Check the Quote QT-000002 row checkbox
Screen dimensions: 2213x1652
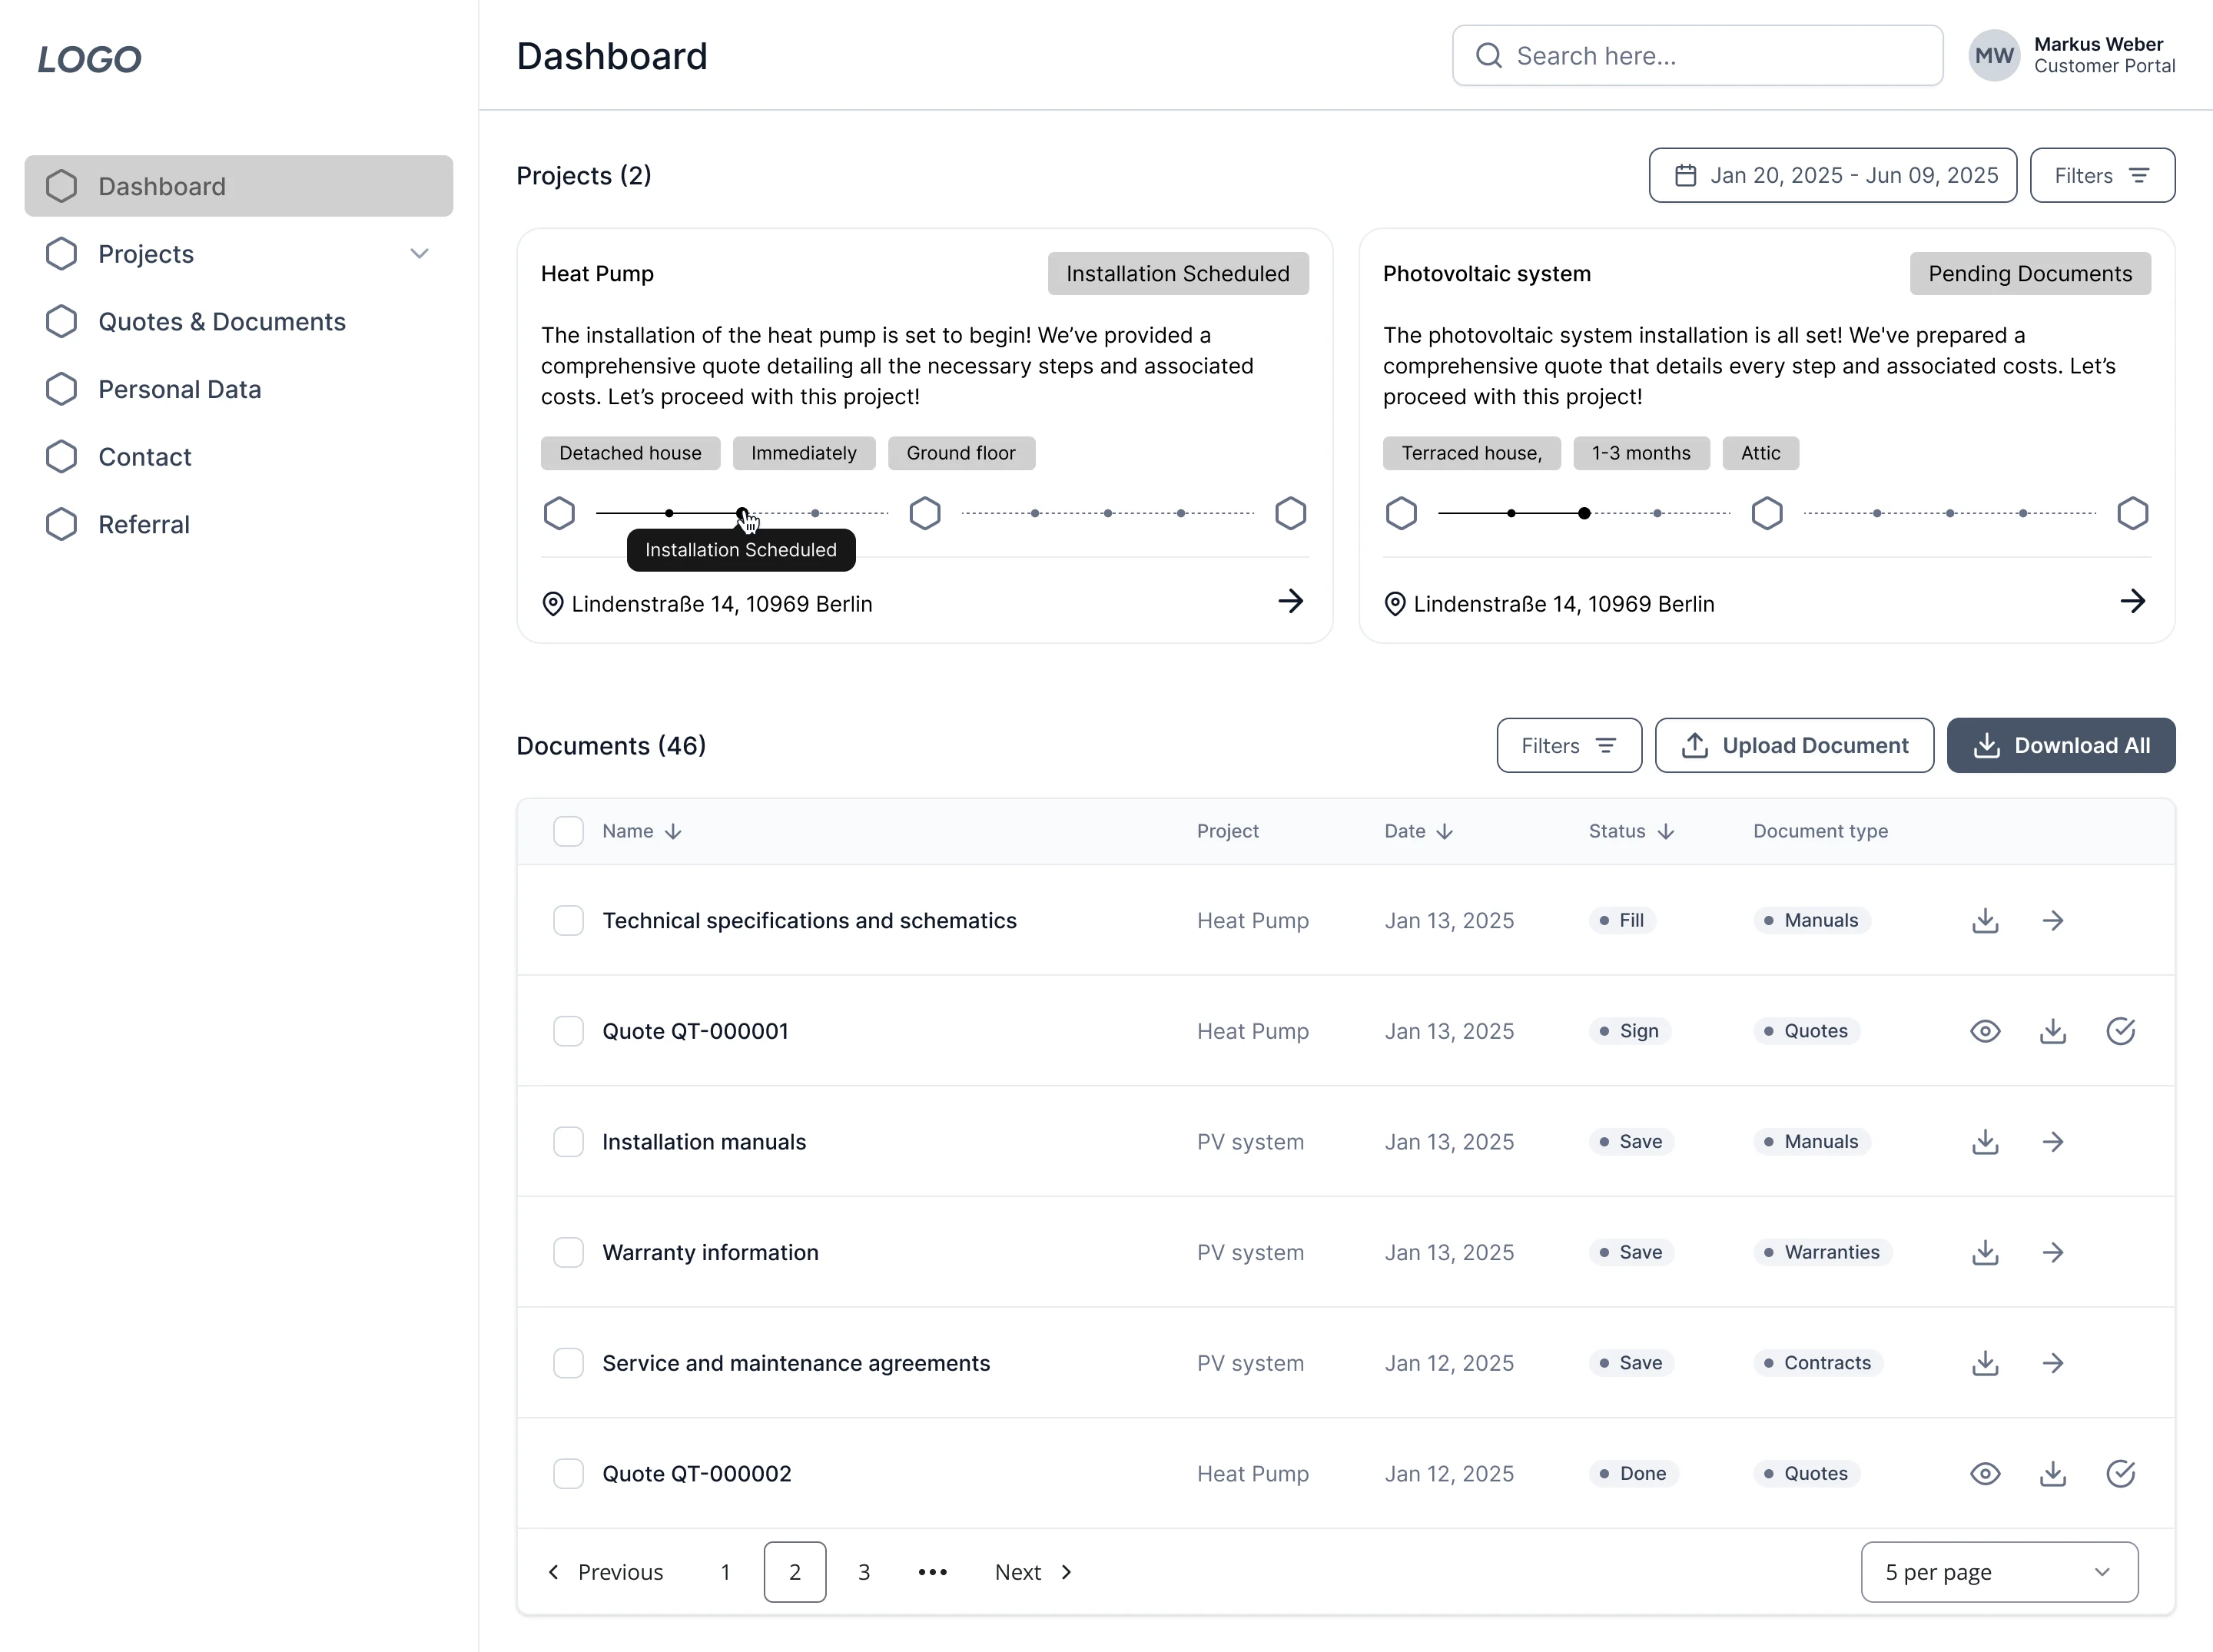pyautogui.click(x=568, y=1473)
